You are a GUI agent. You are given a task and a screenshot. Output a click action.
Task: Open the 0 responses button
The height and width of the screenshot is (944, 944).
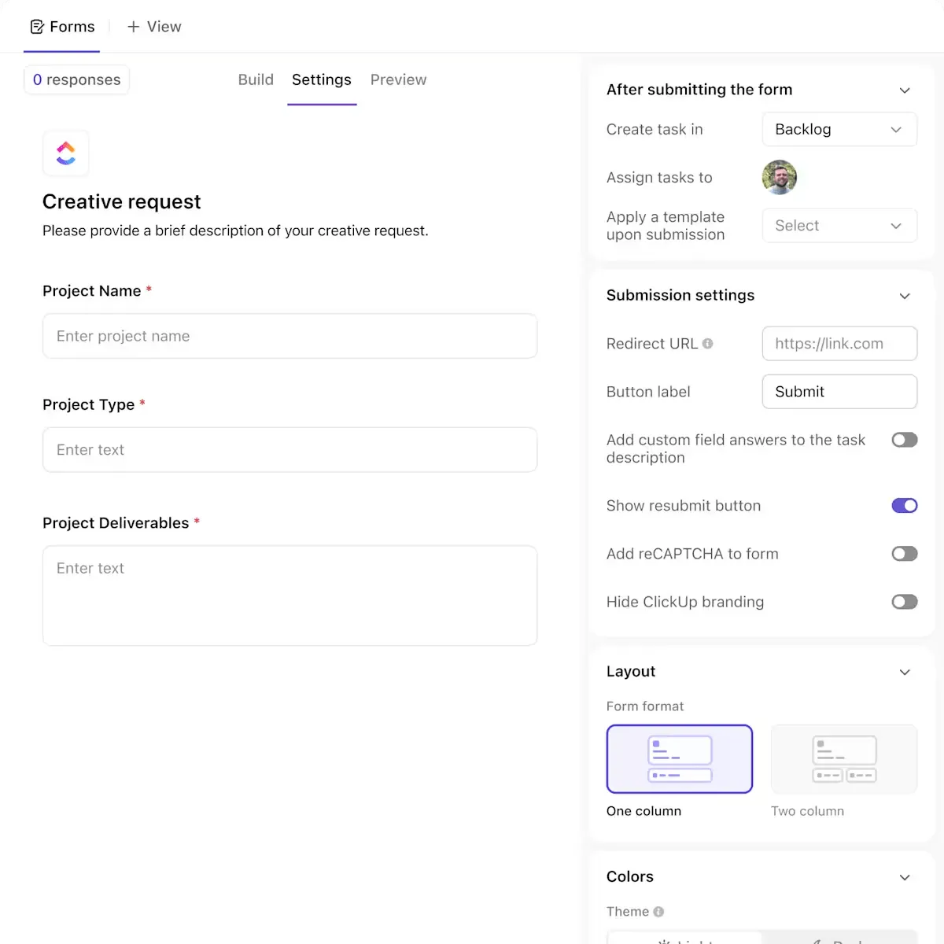[77, 79]
